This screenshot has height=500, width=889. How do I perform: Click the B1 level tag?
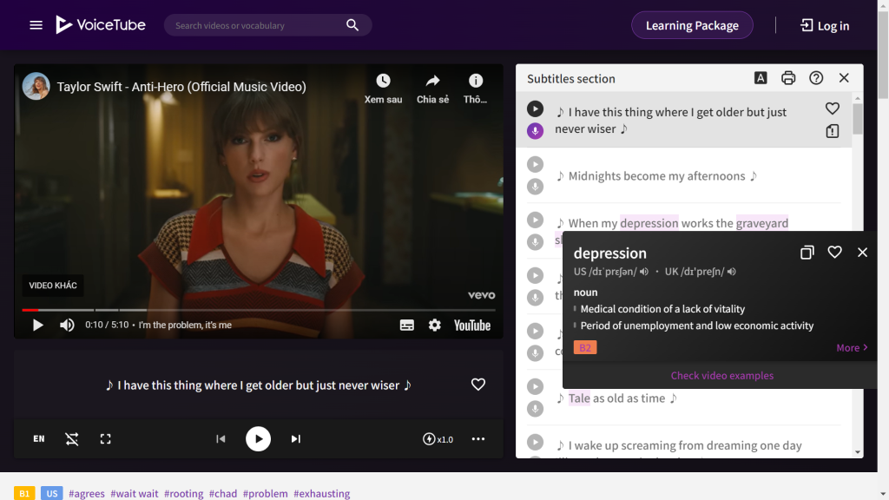click(24, 493)
